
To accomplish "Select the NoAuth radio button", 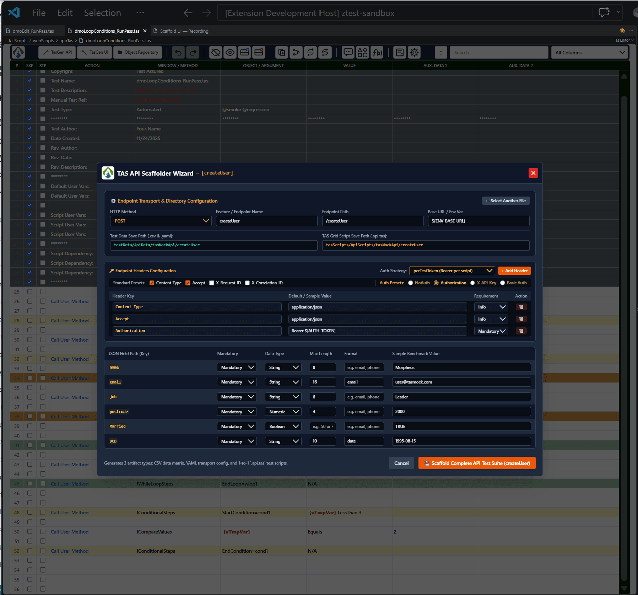I will (x=411, y=283).
